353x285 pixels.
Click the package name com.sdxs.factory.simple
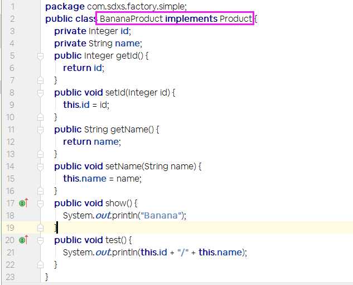tap(136, 7)
